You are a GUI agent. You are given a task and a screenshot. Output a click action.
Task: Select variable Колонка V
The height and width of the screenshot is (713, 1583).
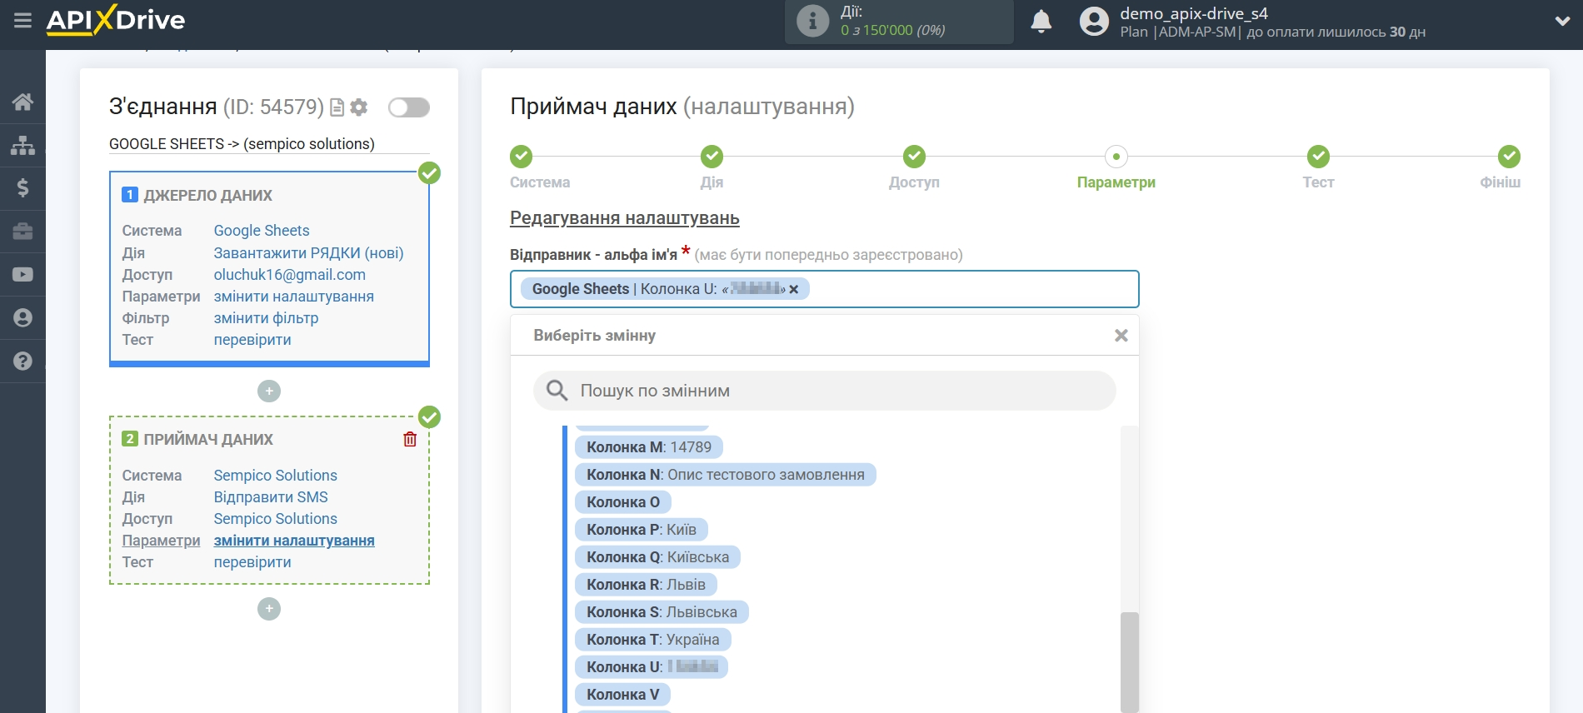622,695
